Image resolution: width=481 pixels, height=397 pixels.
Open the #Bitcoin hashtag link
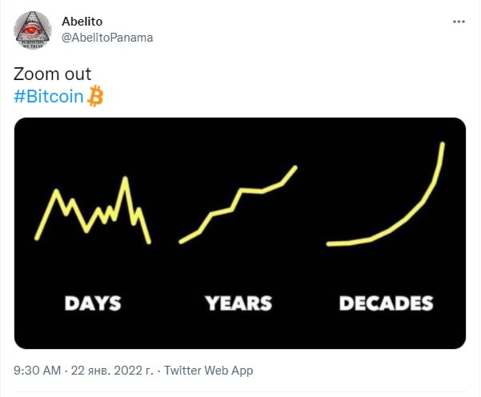coord(50,97)
